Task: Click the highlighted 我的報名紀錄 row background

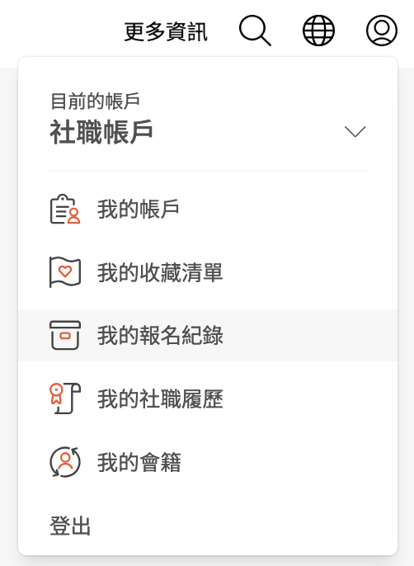Action: coord(208,335)
